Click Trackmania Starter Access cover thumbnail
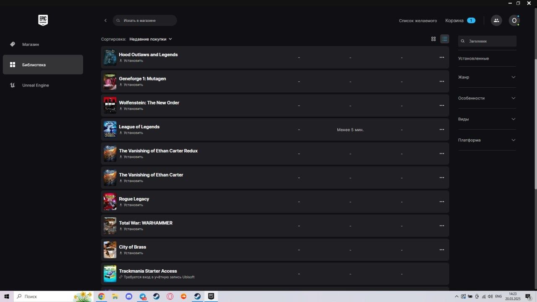 (x=110, y=274)
